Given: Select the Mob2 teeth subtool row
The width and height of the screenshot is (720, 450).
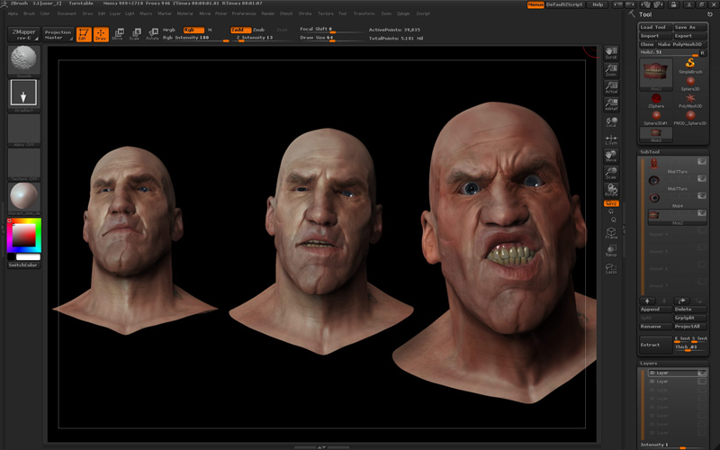Looking at the screenshot, I should pos(678,218).
